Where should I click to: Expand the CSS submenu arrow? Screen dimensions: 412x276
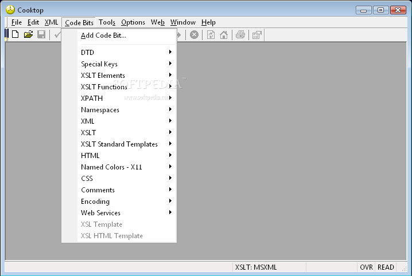170,178
